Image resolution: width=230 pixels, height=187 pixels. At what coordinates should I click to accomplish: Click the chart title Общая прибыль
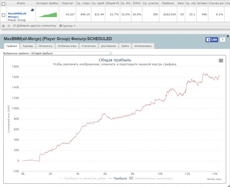coord(115,60)
